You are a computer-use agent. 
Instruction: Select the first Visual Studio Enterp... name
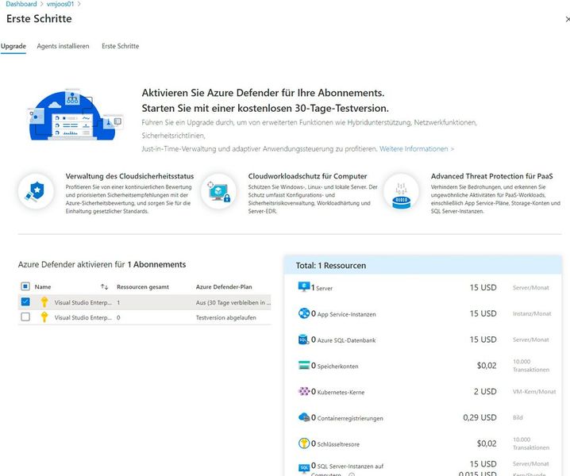[x=83, y=302]
